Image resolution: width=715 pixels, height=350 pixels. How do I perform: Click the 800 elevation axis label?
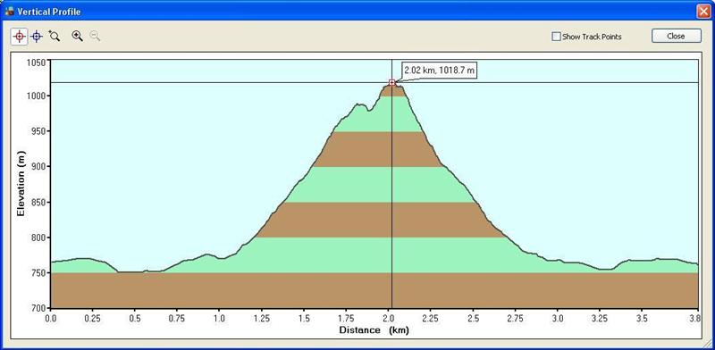39,237
